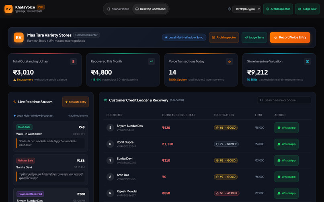Screen dimensions: 324x202
Task: Click the KhataVoice KV logo icon
Action: click(x=8, y=9)
